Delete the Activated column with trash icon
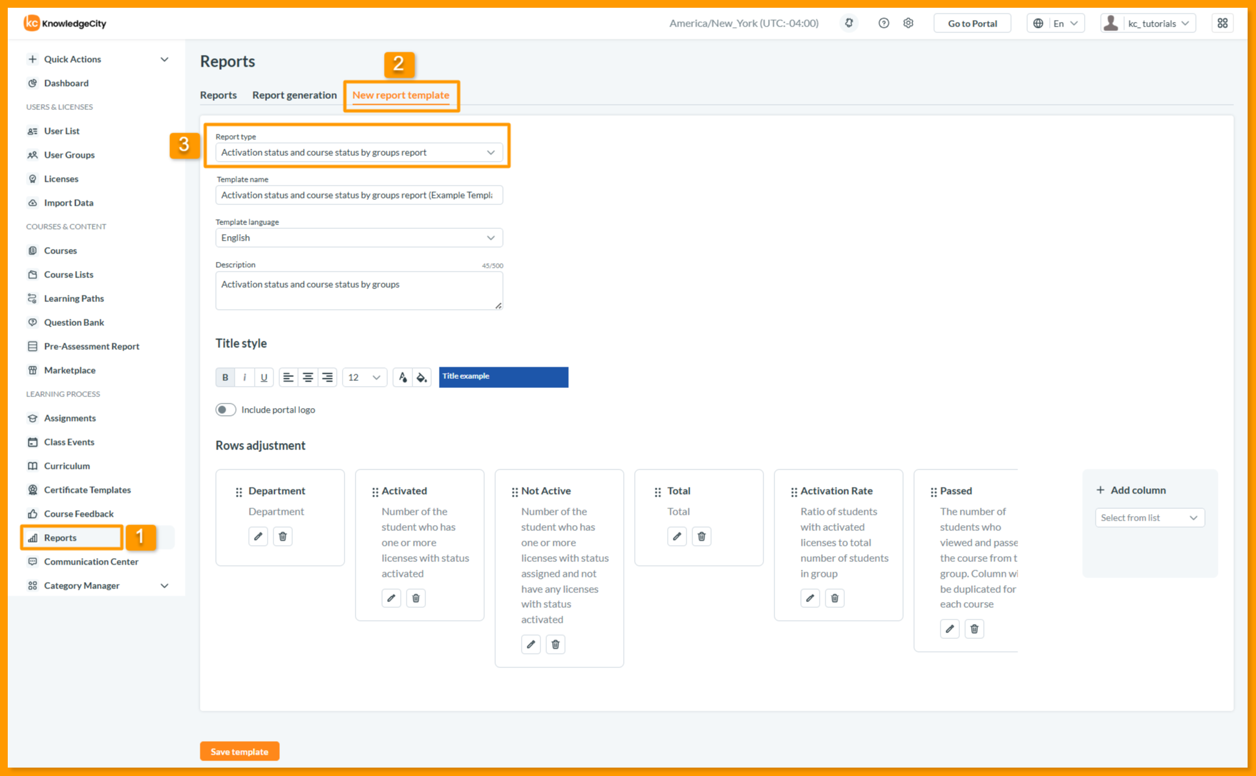Screen dimensions: 1256x776 (416, 598)
